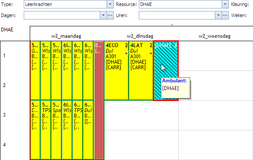Viewport: 253px width, 160px height.
Task: Click the Type field showing Leerkrachten
Action: 65,4
